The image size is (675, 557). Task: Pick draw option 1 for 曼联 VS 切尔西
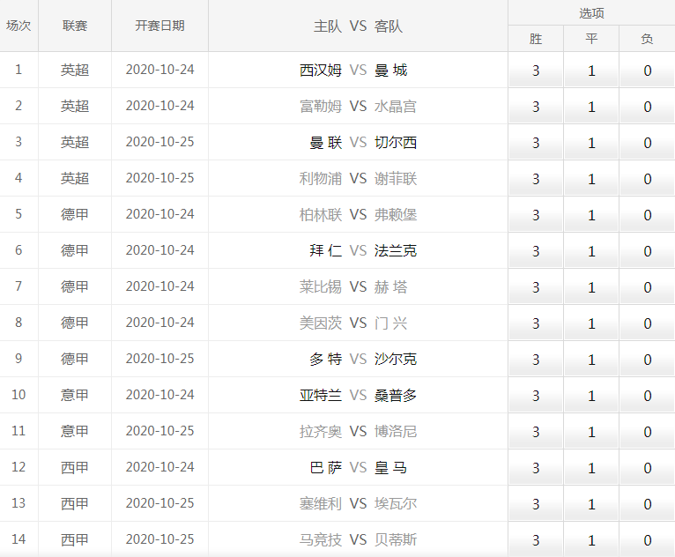pyautogui.click(x=591, y=143)
